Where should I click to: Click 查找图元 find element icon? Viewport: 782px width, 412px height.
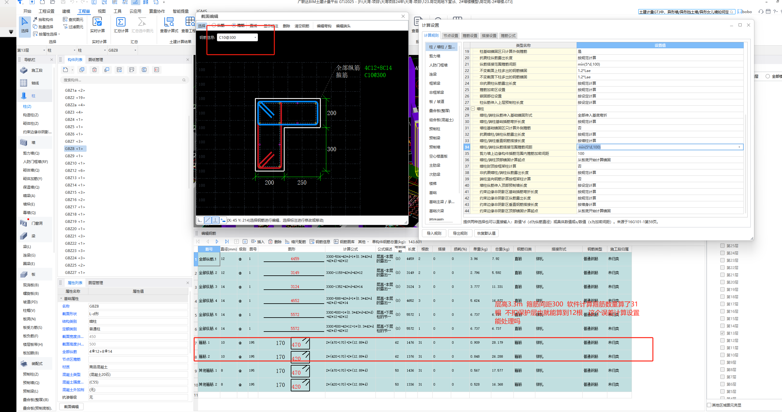pos(65,19)
